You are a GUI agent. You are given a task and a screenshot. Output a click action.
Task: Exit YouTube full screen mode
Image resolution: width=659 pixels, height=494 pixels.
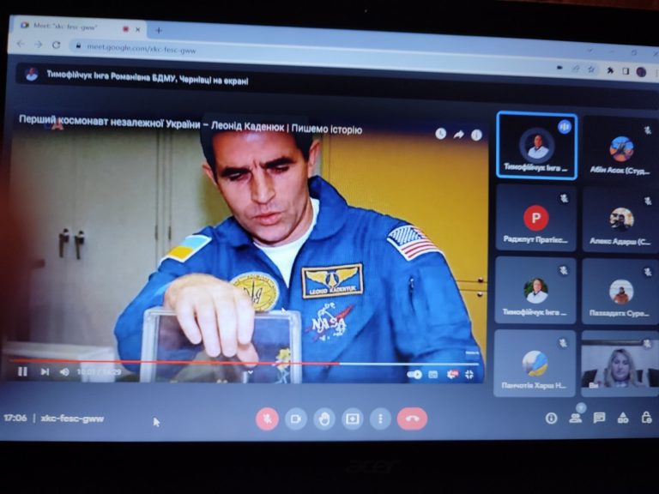tap(469, 374)
